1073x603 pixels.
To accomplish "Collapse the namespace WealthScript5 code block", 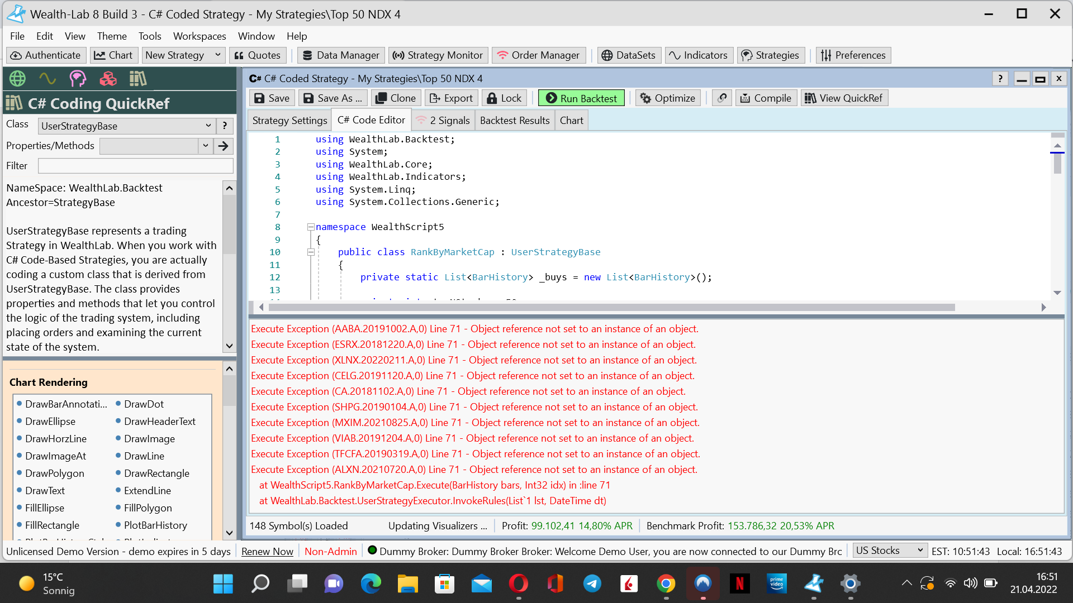I will coord(311,227).
